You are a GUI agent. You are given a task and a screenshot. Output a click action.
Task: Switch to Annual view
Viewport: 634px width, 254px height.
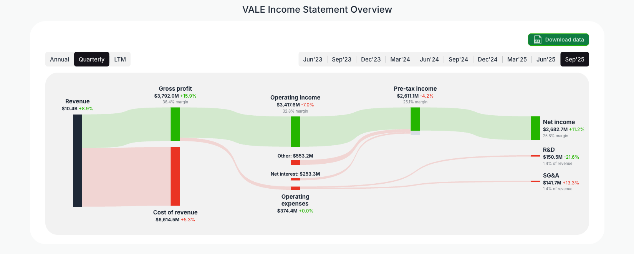click(x=60, y=59)
